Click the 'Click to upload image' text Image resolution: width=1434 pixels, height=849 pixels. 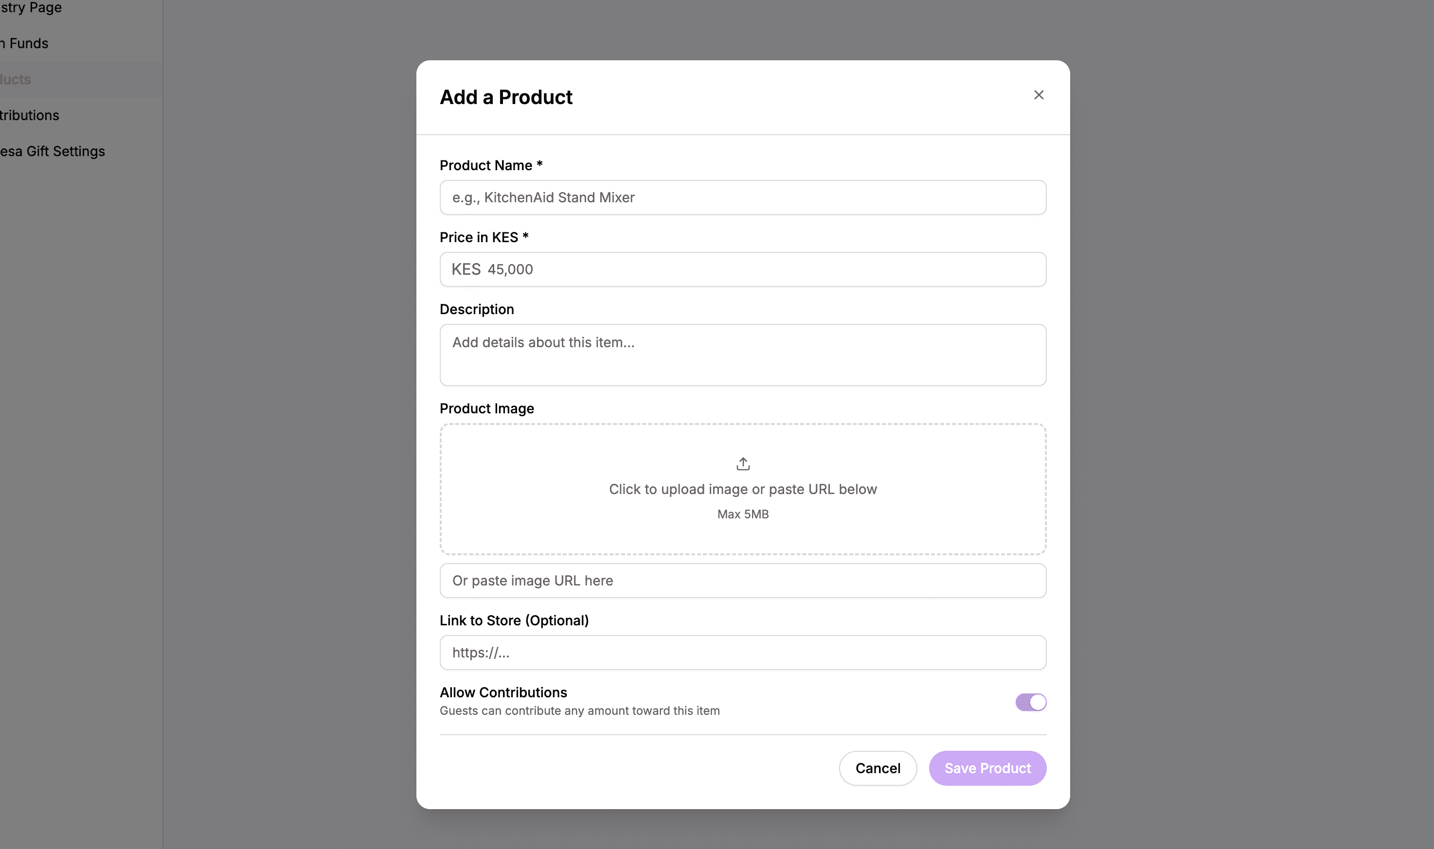pos(742,489)
